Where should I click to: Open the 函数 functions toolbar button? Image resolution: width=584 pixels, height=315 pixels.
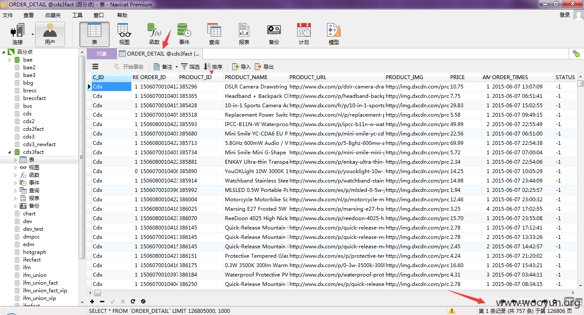point(154,34)
